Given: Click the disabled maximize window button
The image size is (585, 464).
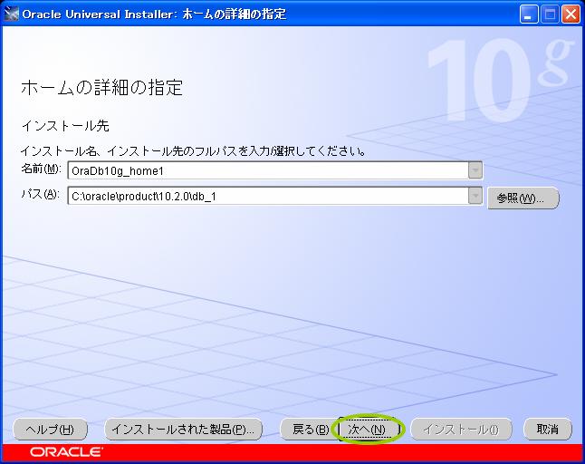Looking at the screenshot, I should pos(550,14).
